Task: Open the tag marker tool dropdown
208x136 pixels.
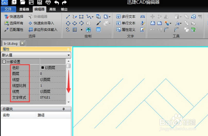Action: pyautogui.click(x=170, y=23)
